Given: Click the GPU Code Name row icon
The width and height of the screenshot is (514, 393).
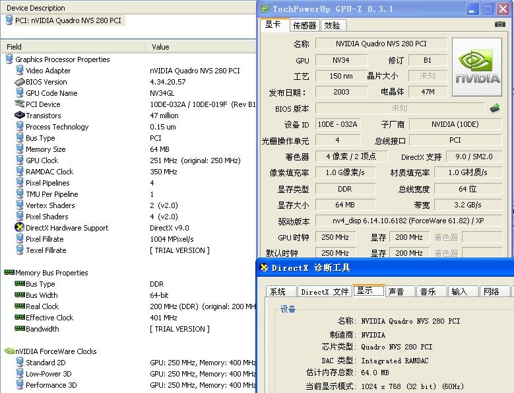Looking at the screenshot, I should point(20,93).
